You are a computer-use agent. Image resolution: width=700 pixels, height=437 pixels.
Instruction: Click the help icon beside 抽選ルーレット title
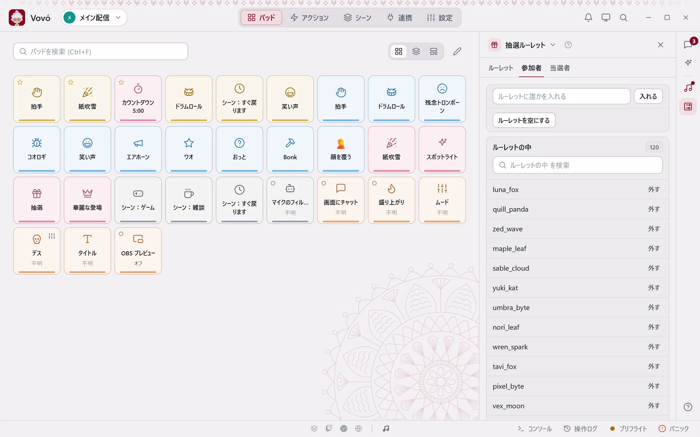click(x=568, y=45)
